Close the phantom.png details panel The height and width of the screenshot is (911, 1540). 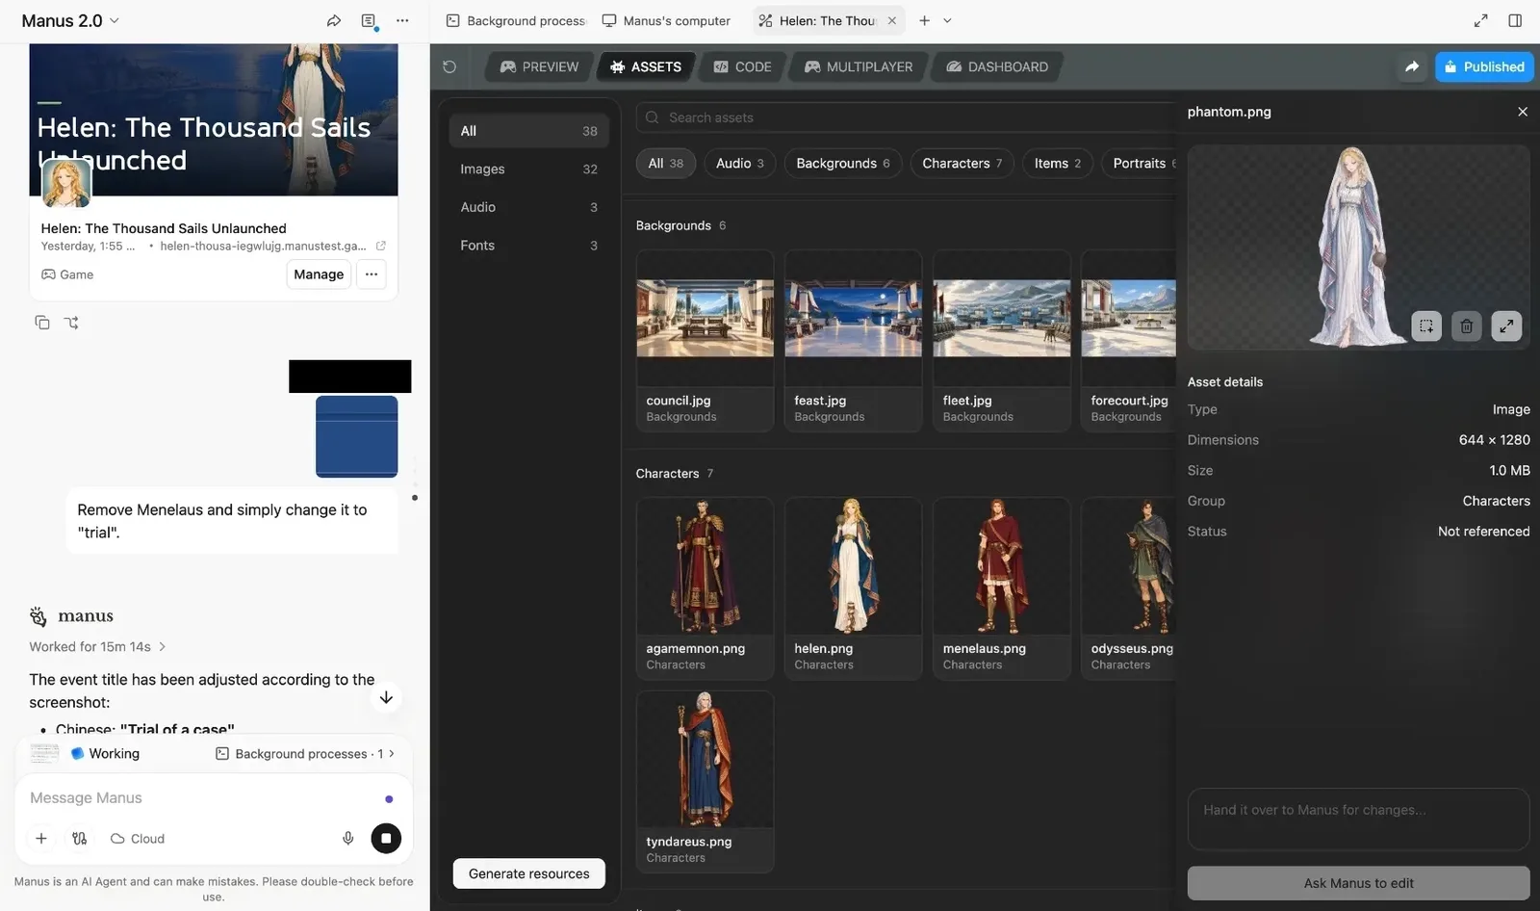tap(1523, 112)
